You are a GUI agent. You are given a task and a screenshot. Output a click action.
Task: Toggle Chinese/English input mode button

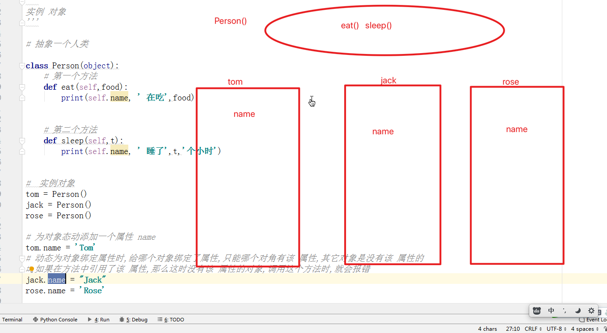(551, 311)
